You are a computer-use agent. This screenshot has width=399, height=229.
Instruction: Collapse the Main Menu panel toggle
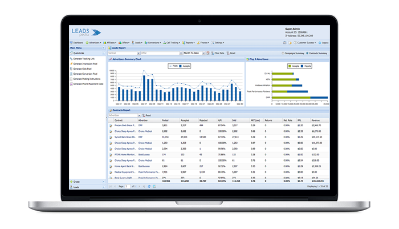click(104, 48)
